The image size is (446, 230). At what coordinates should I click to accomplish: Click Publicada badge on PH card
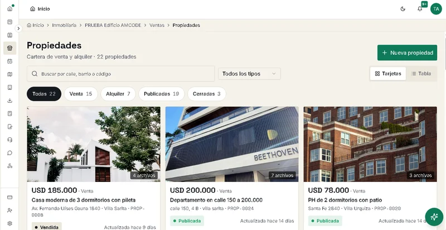click(325, 221)
